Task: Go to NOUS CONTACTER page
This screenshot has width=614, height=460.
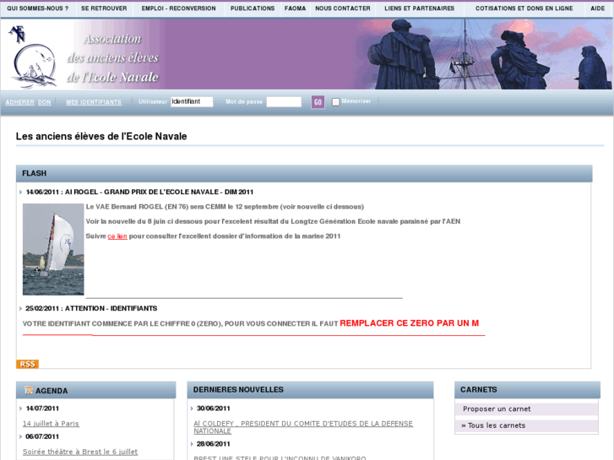Action: tap(343, 8)
